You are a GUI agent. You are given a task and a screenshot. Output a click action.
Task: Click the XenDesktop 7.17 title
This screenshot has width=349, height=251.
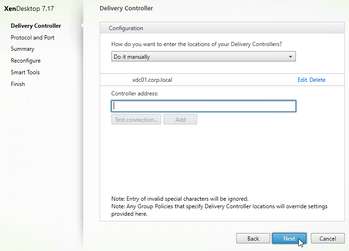[x=29, y=8]
